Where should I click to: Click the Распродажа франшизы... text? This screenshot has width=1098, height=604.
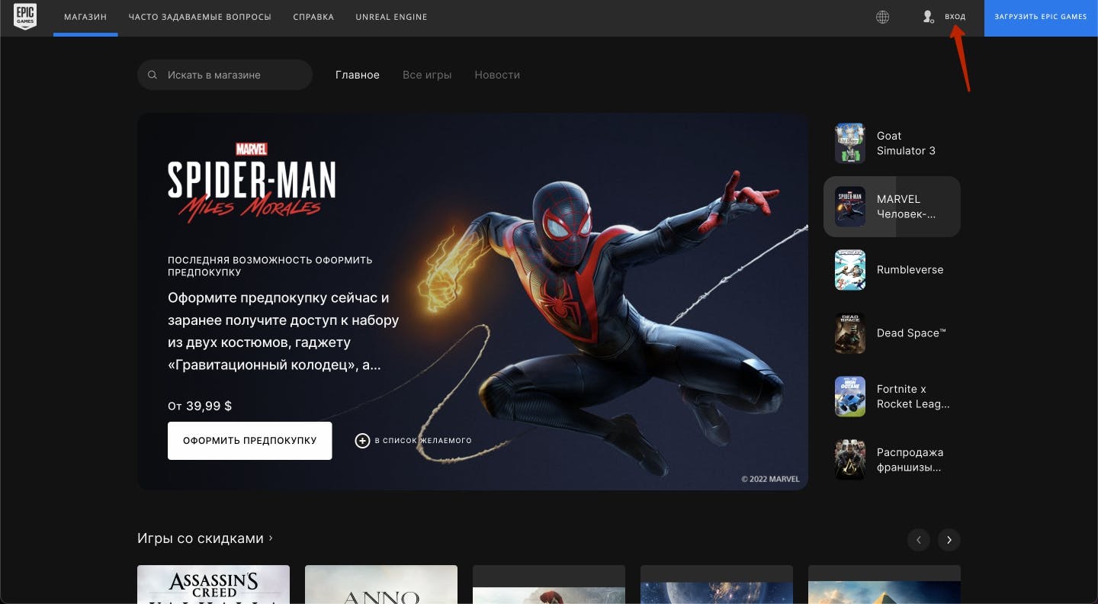tap(910, 460)
